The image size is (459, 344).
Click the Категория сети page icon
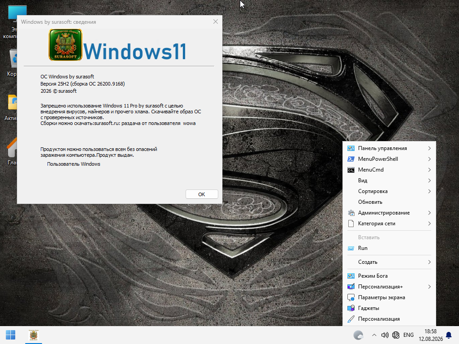(x=351, y=224)
